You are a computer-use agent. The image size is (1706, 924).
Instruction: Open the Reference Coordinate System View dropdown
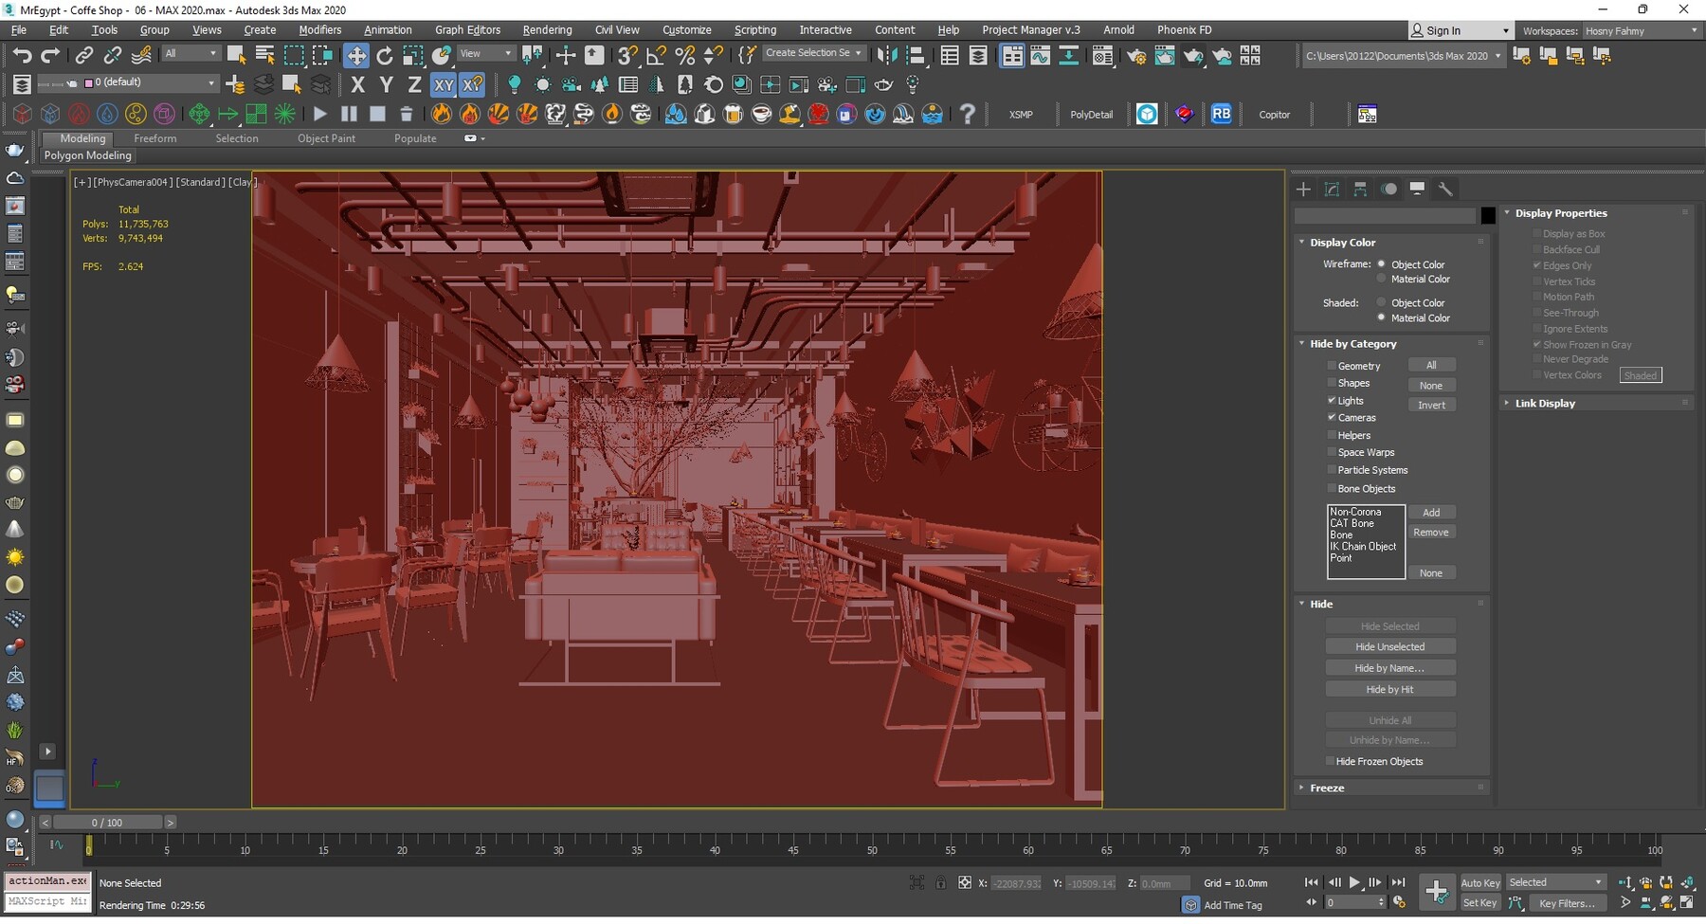point(485,52)
